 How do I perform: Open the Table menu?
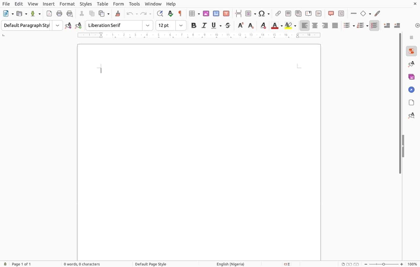click(102, 4)
